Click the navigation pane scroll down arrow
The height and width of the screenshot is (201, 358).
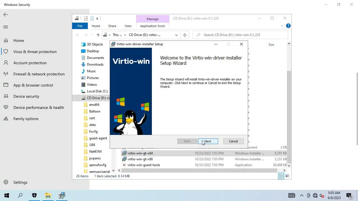pyautogui.click(x=113, y=171)
